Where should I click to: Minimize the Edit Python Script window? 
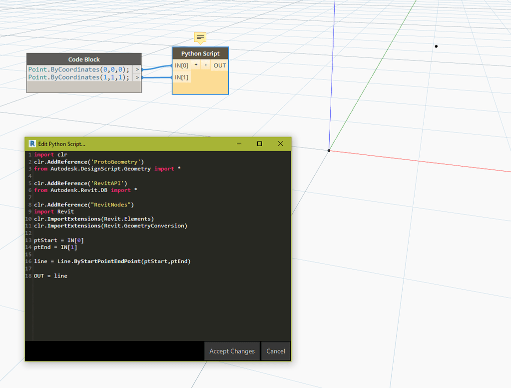click(x=239, y=143)
